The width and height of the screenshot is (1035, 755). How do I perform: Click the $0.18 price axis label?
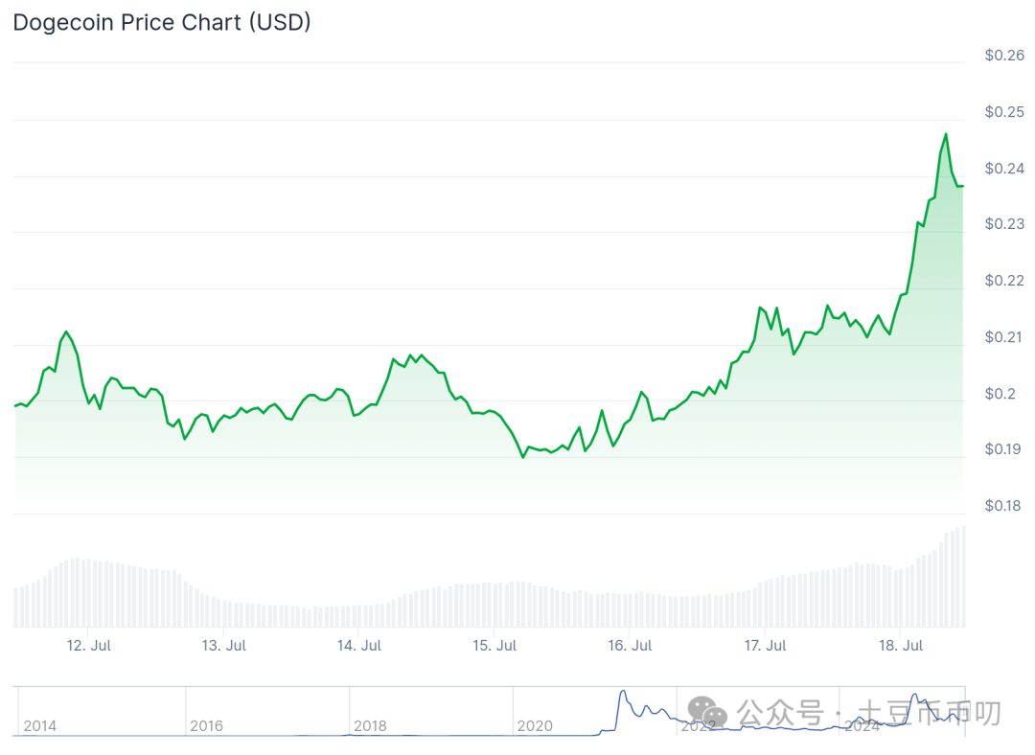tap(1004, 506)
